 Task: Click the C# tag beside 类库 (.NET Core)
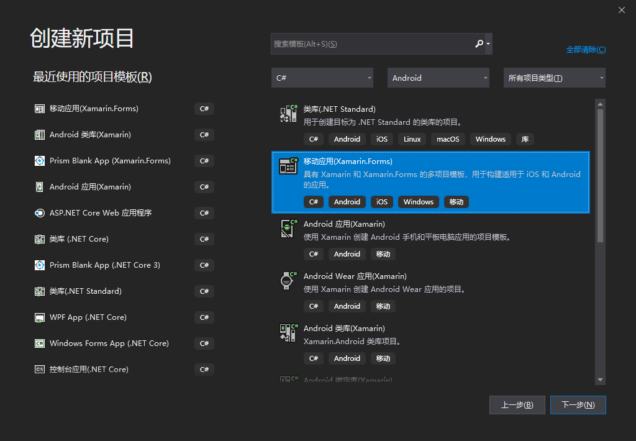[x=204, y=239]
